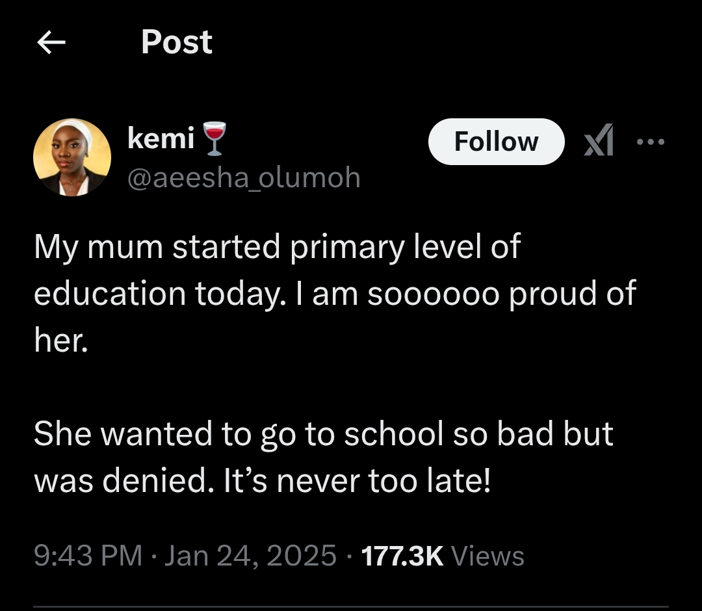Click the word "her." in the post

[x=60, y=339]
